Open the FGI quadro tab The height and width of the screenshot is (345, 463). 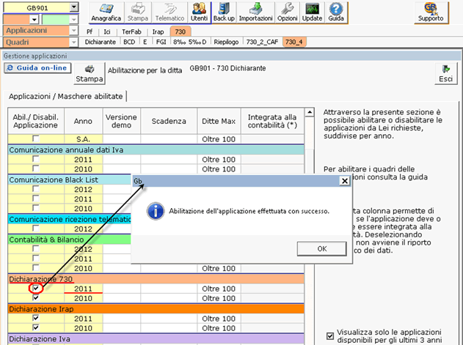(161, 42)
